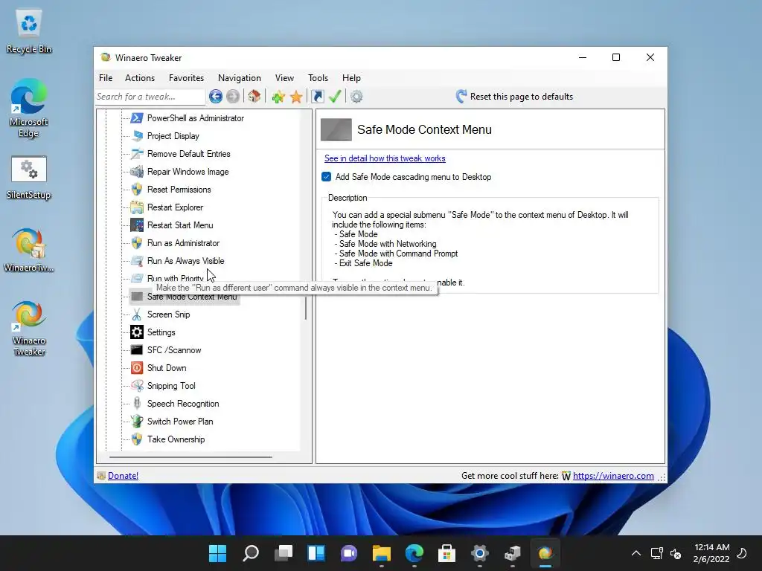The height and width of the screenshot is (571, 762).
Task: Click the Windows Start button
Action: click(x=218, y=553)
